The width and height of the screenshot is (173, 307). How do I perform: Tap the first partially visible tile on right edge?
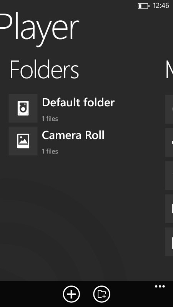point(169,109)
